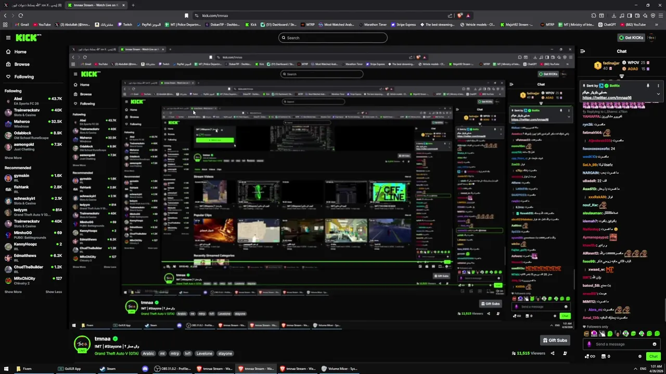This screenshot has height=374, width=666.
Task: Open schneckyirl recommended channel
Action: [x=33, y=201]
